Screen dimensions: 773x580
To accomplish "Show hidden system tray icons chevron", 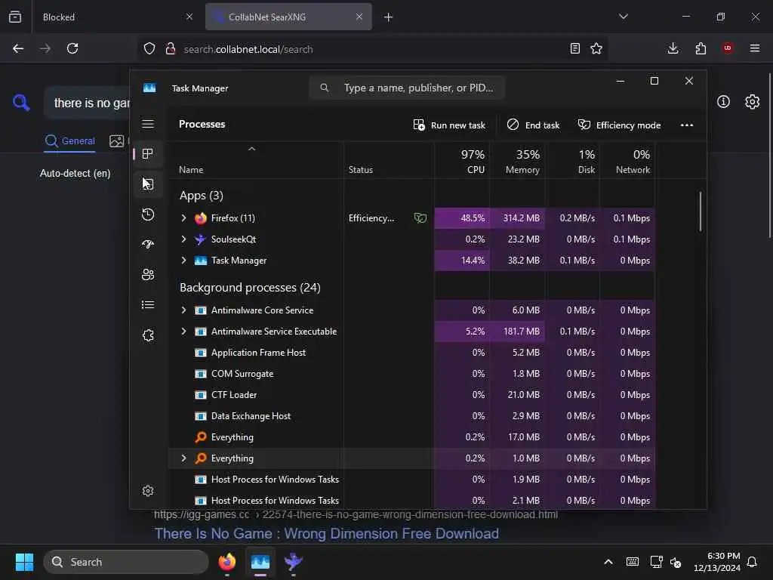I will point(608,562).
